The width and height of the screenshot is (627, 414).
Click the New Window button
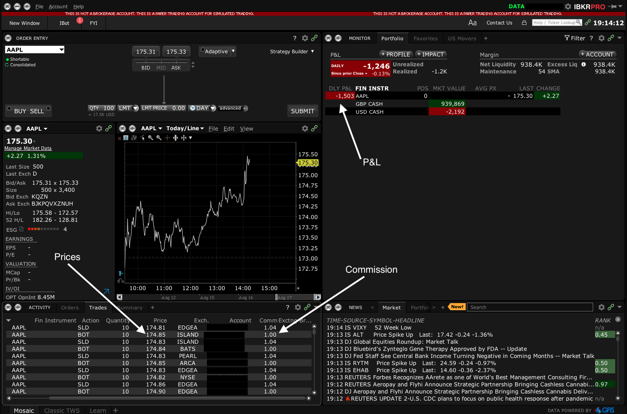click(24, 23)
